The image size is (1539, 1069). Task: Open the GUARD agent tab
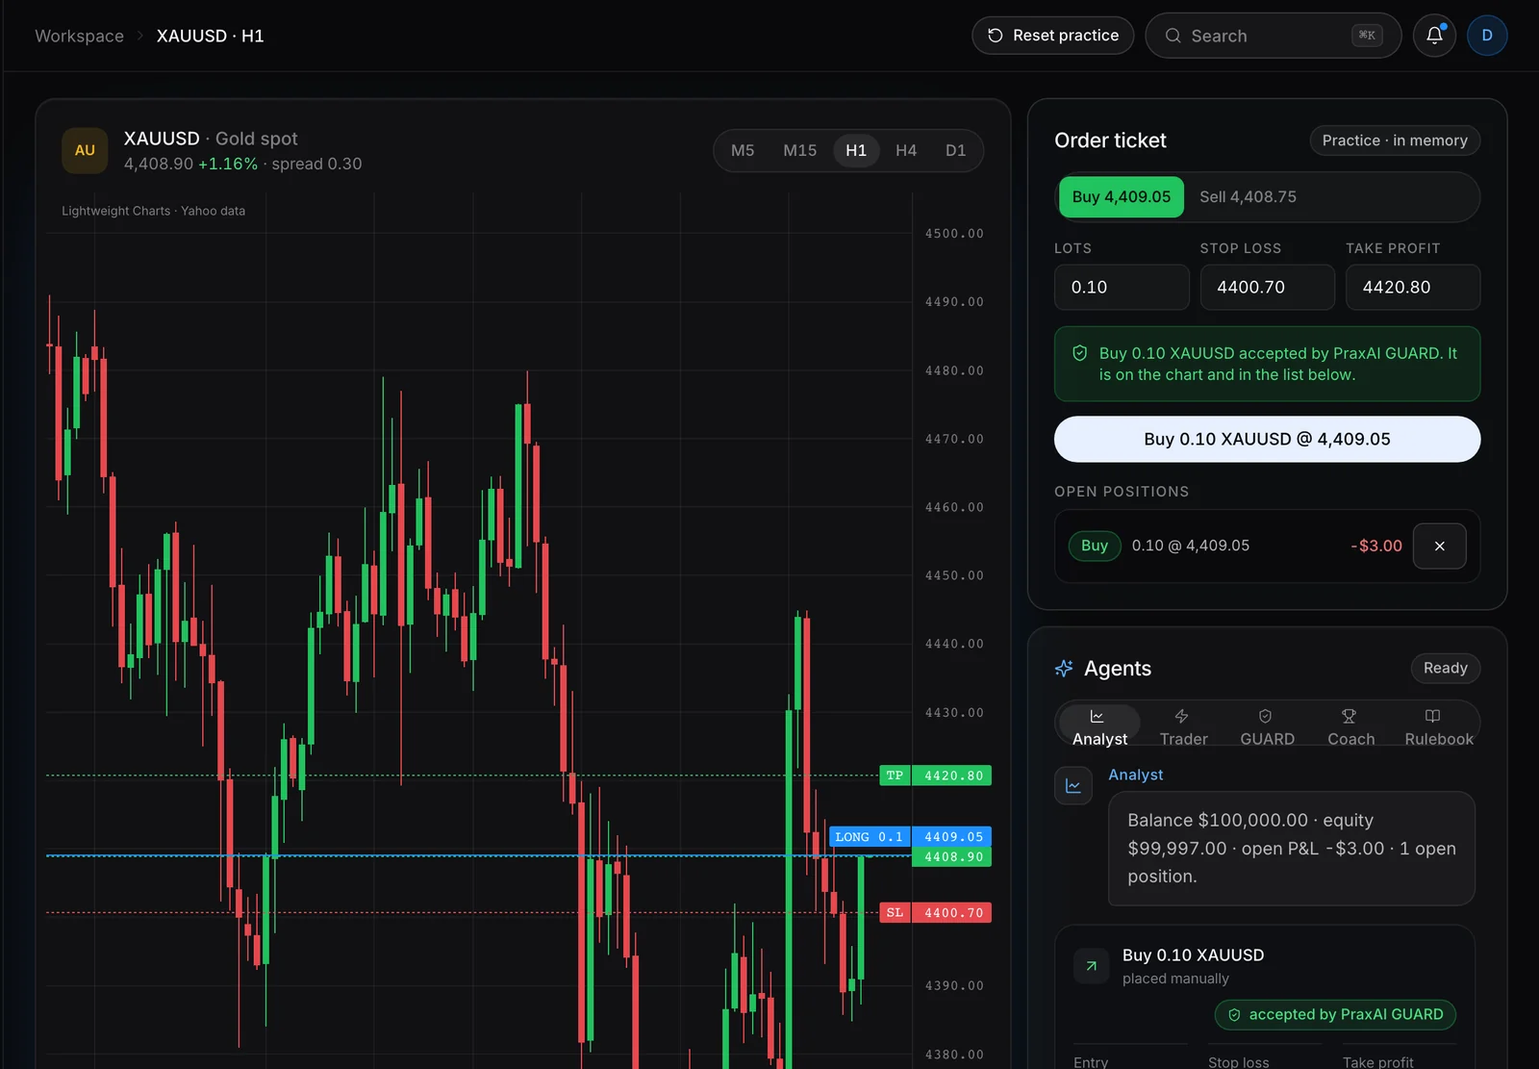coord(1267,726)
